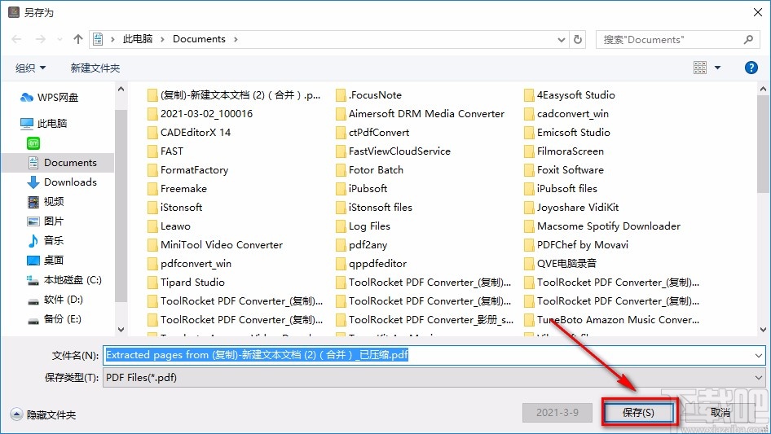771x434 pixels.
Task: Refresh the Documents folder view
Action: (x=578, y=39)
